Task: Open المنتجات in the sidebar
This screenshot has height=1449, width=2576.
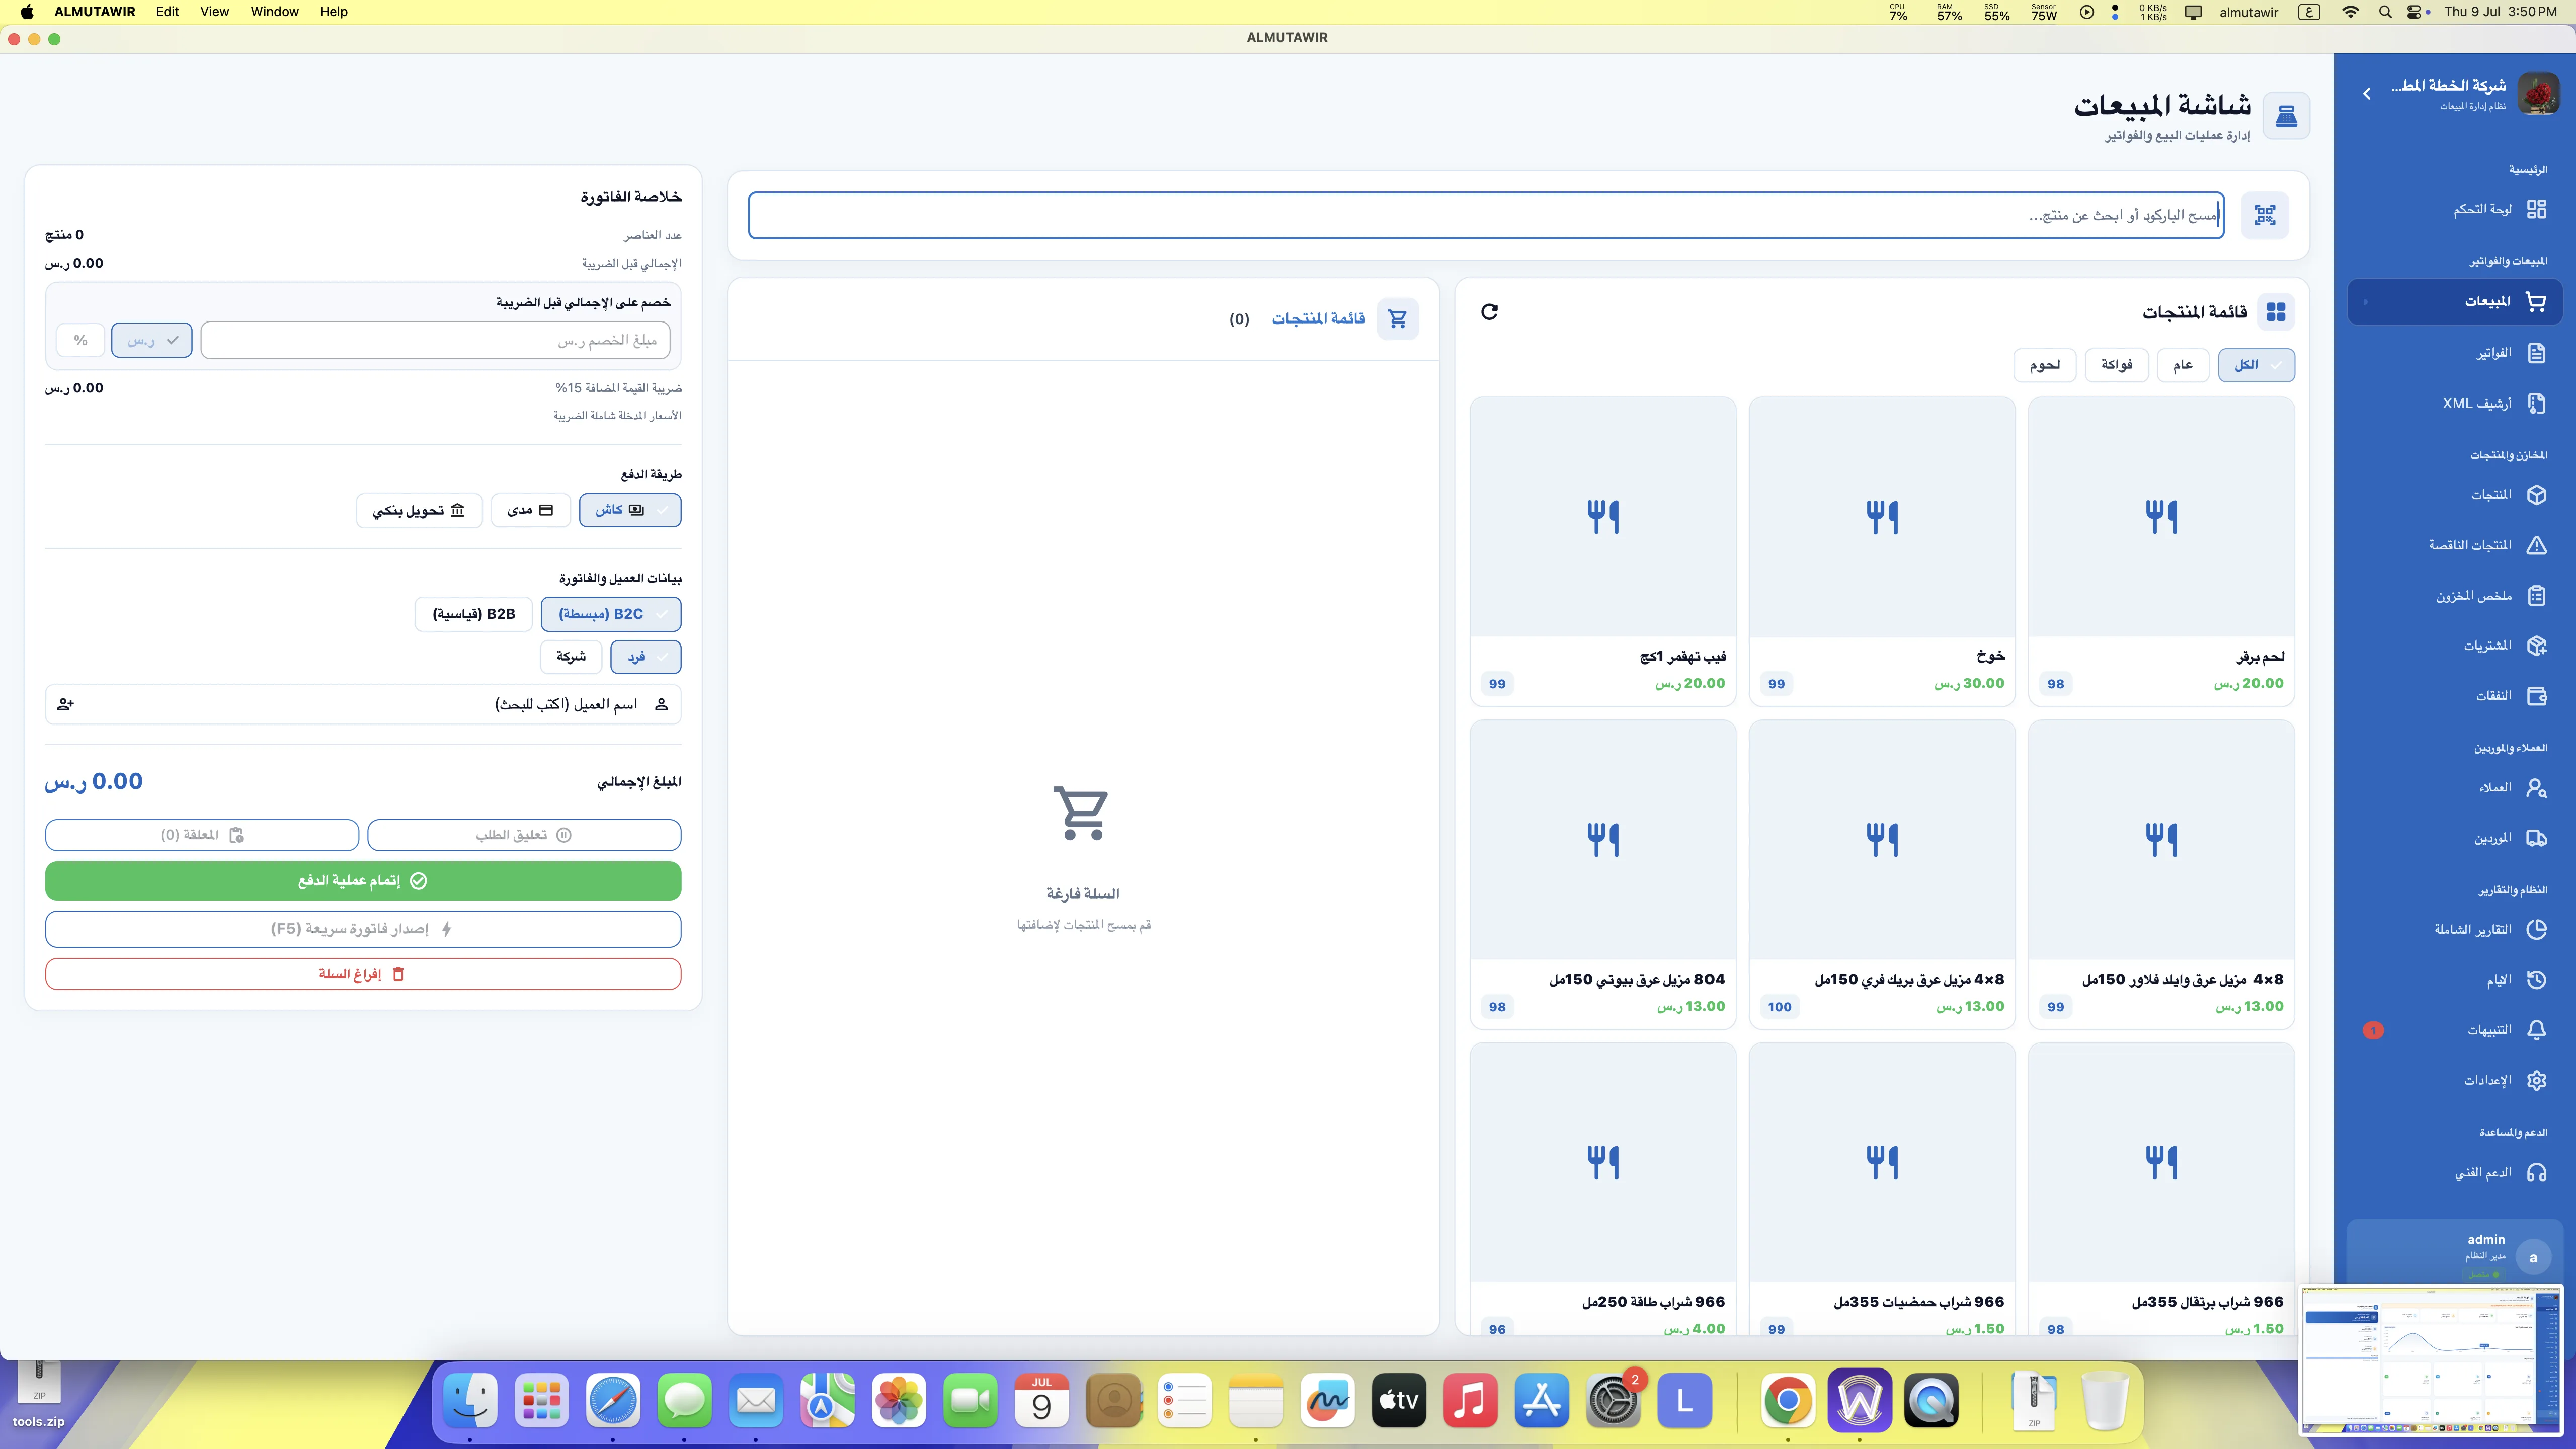Action: (2455, 495)
